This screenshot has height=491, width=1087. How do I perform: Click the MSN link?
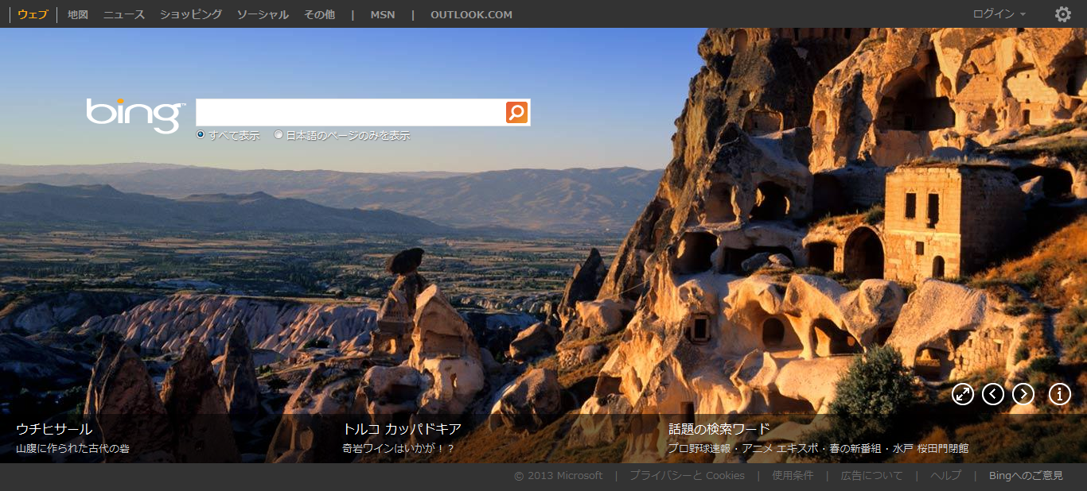(382, 14)
